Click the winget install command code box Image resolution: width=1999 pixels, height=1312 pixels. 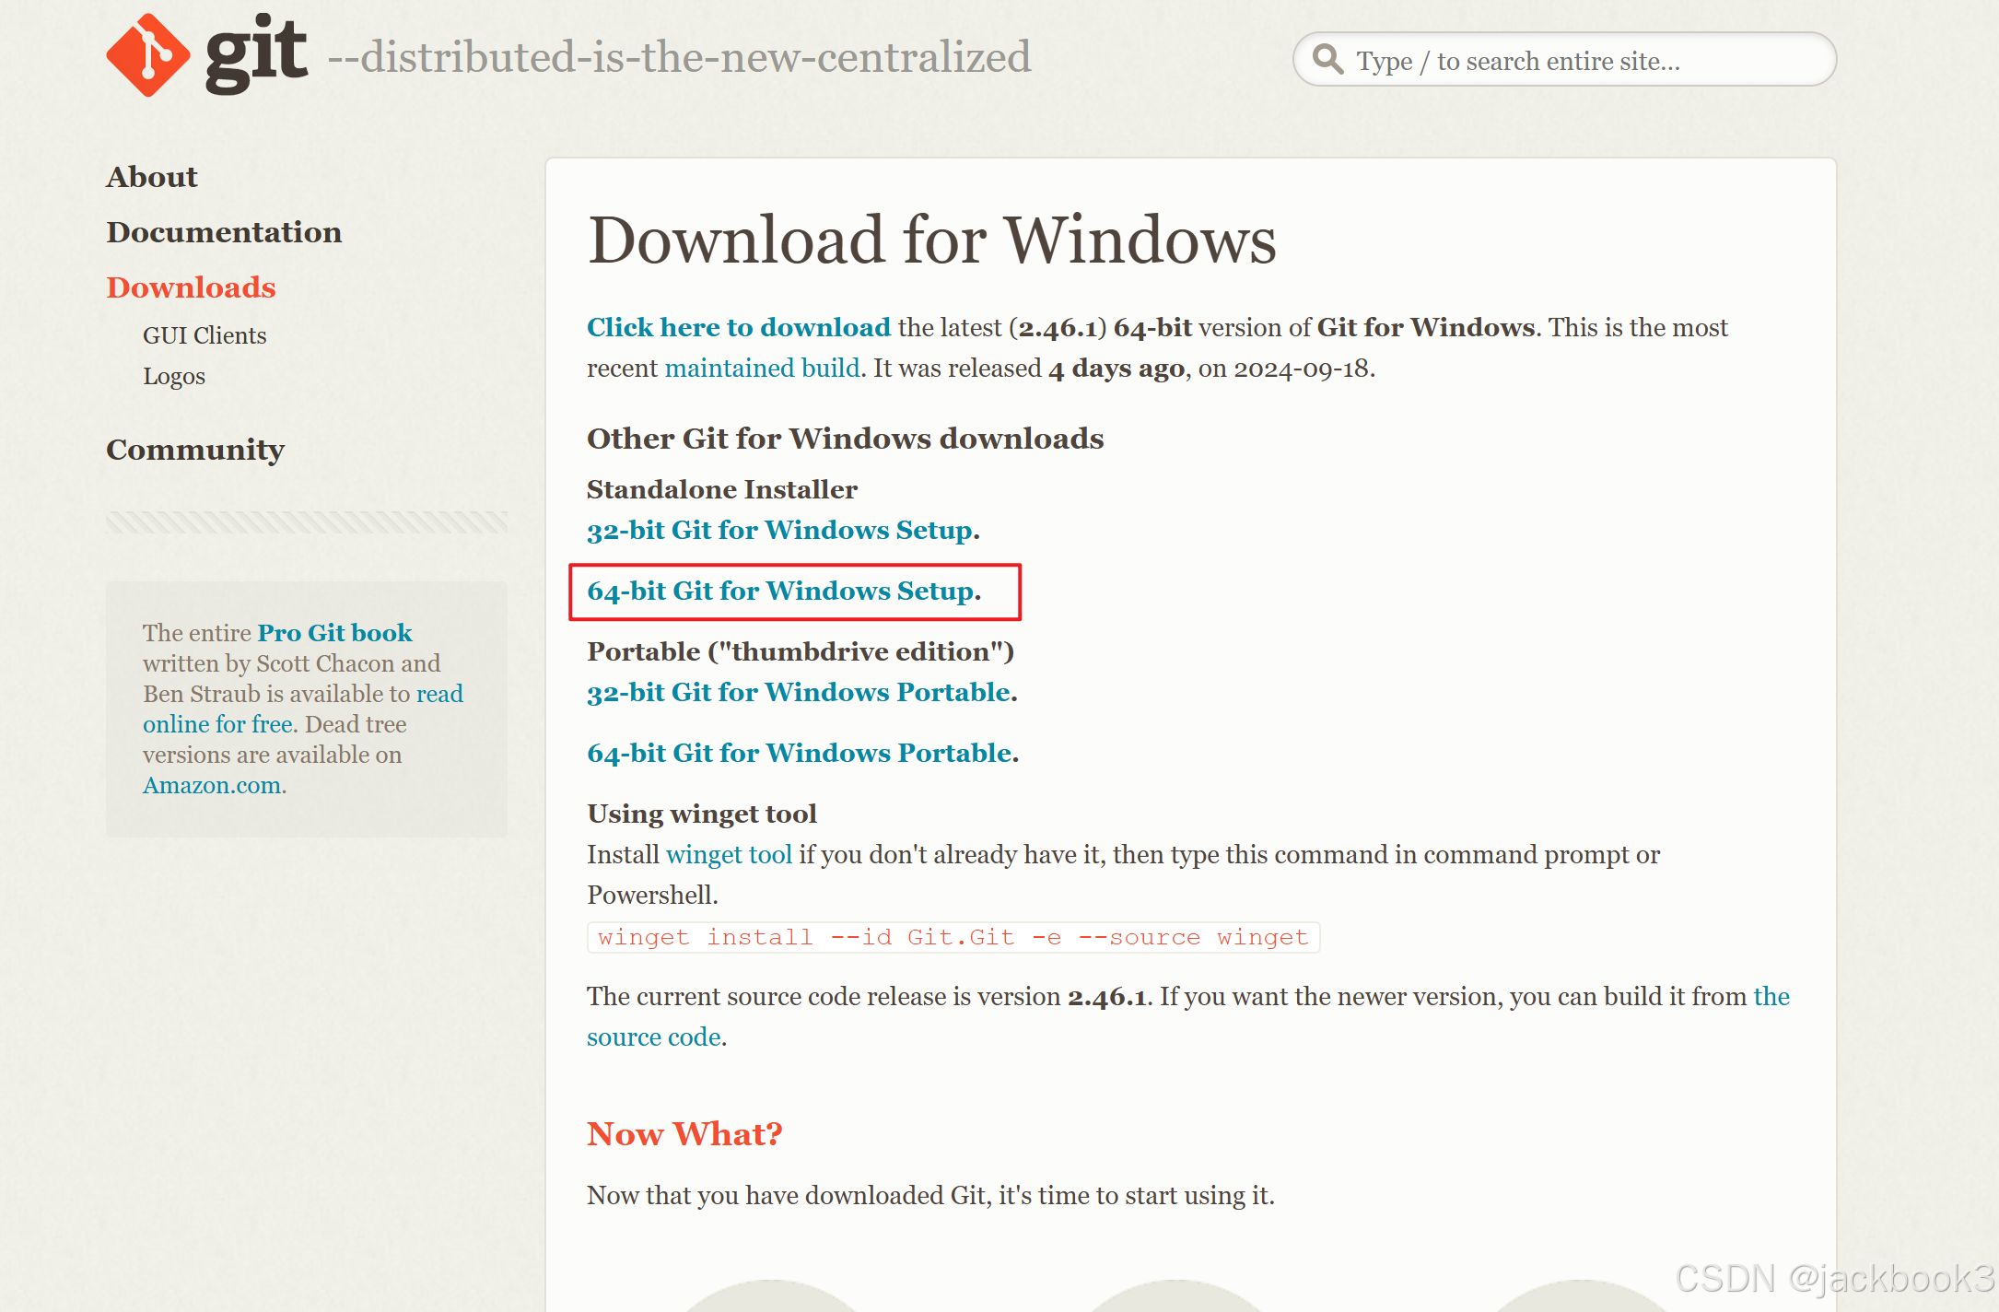(953, 937)
